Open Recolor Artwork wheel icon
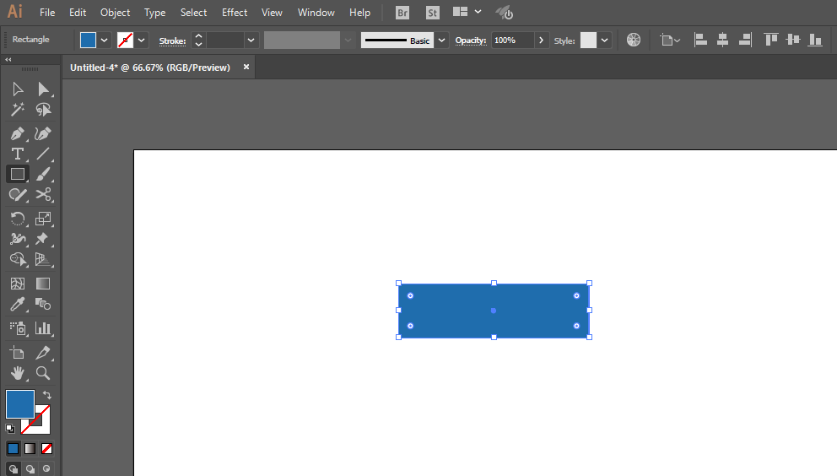837x476 pixels. [634, 40]
